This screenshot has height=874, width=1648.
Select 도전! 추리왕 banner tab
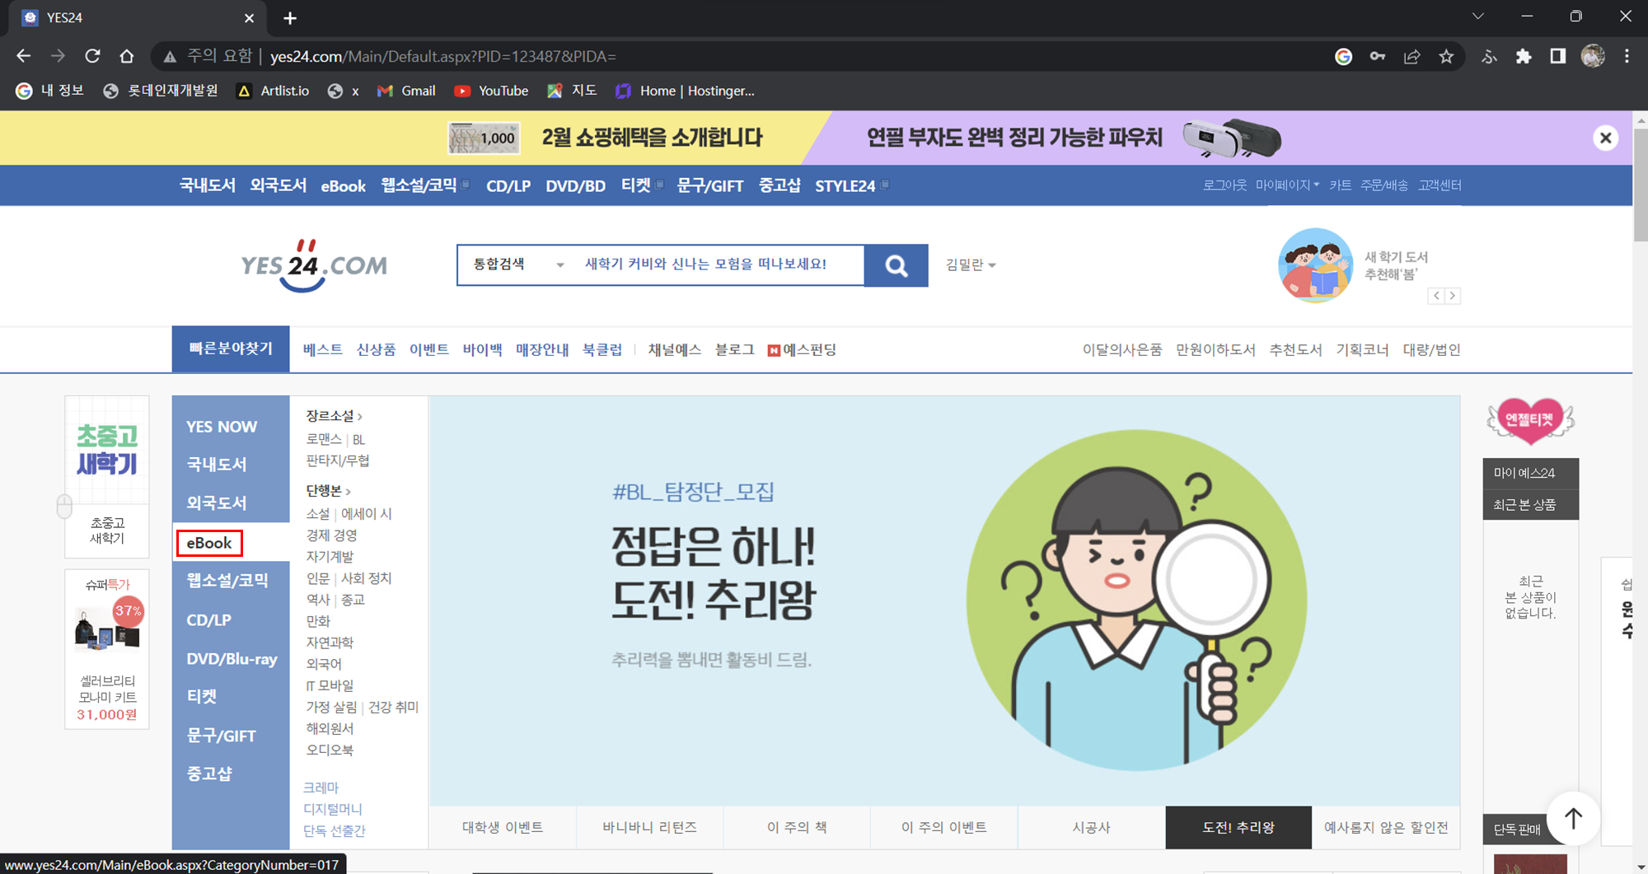pyautogui.click(x=1238, y=827)
